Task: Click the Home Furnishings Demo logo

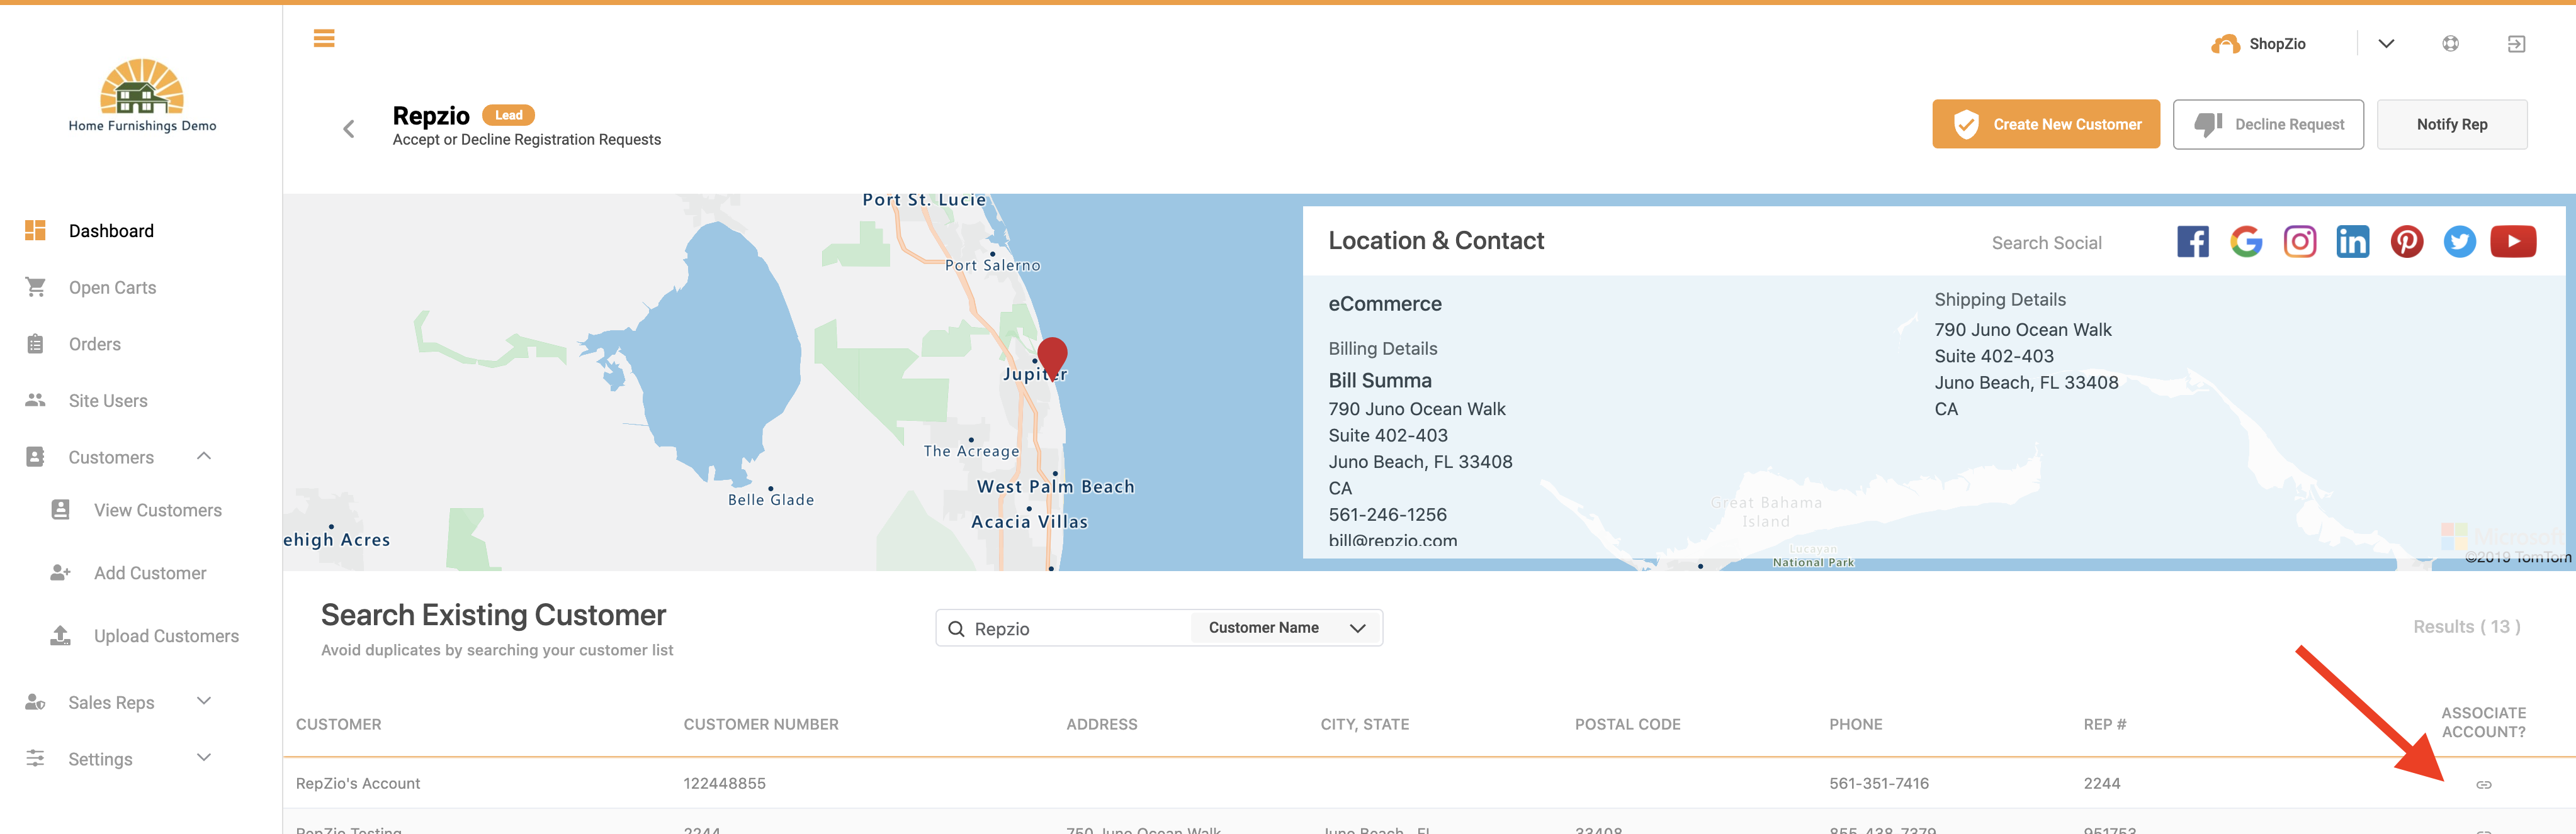Action: 142,96
